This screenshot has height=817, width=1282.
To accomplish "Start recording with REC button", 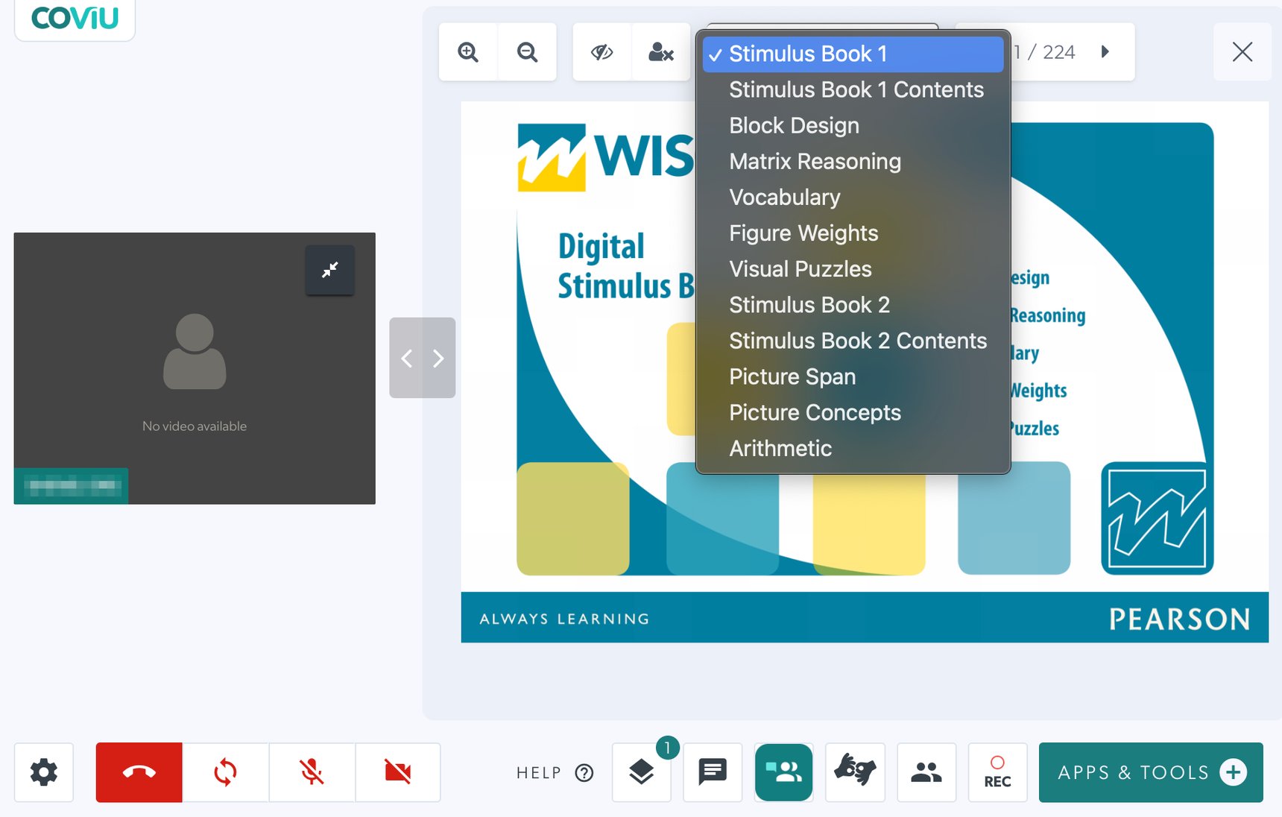I will [997, 772].
